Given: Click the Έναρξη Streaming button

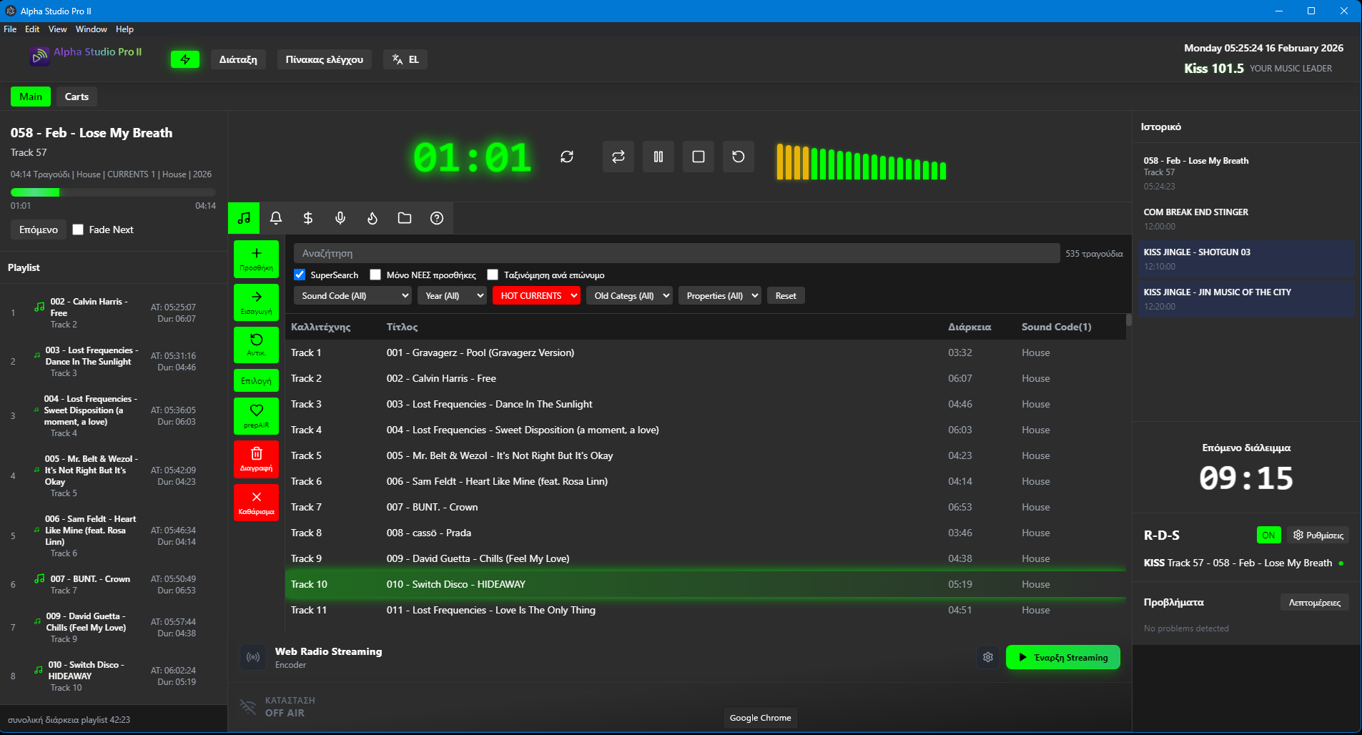Looking at the screenshot, I should (x=1062, y=657).
